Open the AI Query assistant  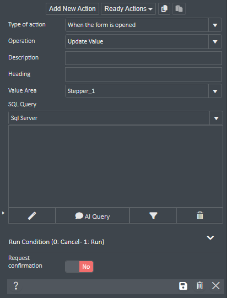click(x=93, y=216)
